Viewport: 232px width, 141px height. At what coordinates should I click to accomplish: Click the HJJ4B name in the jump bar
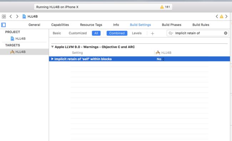point(32,16)
